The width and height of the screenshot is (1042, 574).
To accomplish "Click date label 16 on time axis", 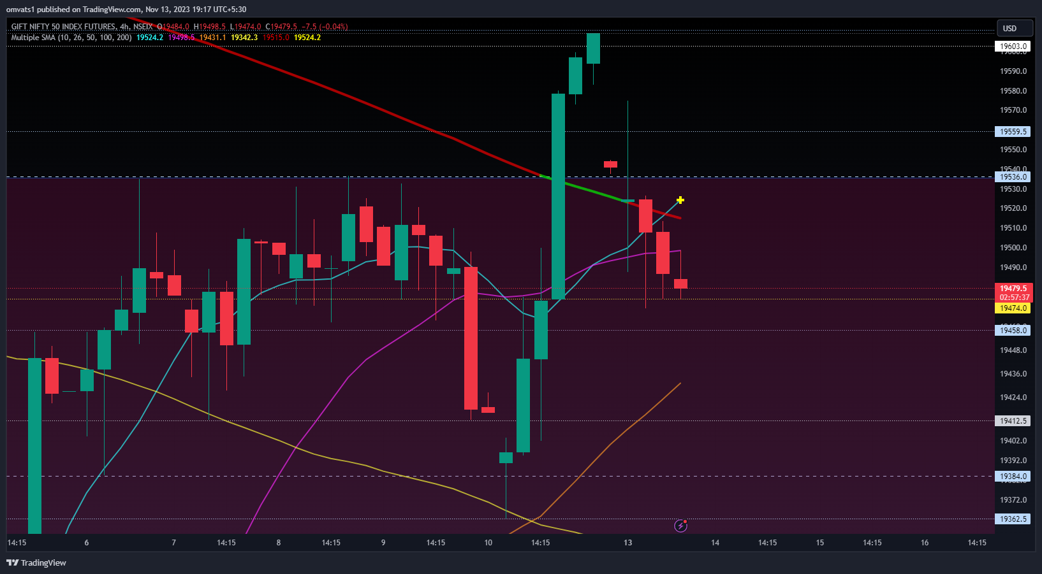I will [925, 543].
